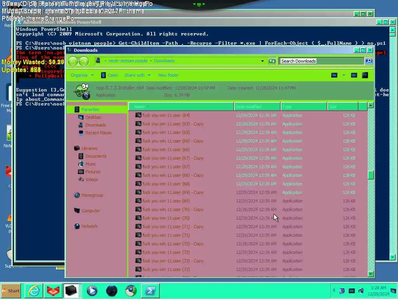Click the file list scroll down arrow
The height and width of the screenshot is (299, 398).
[370, 274]
